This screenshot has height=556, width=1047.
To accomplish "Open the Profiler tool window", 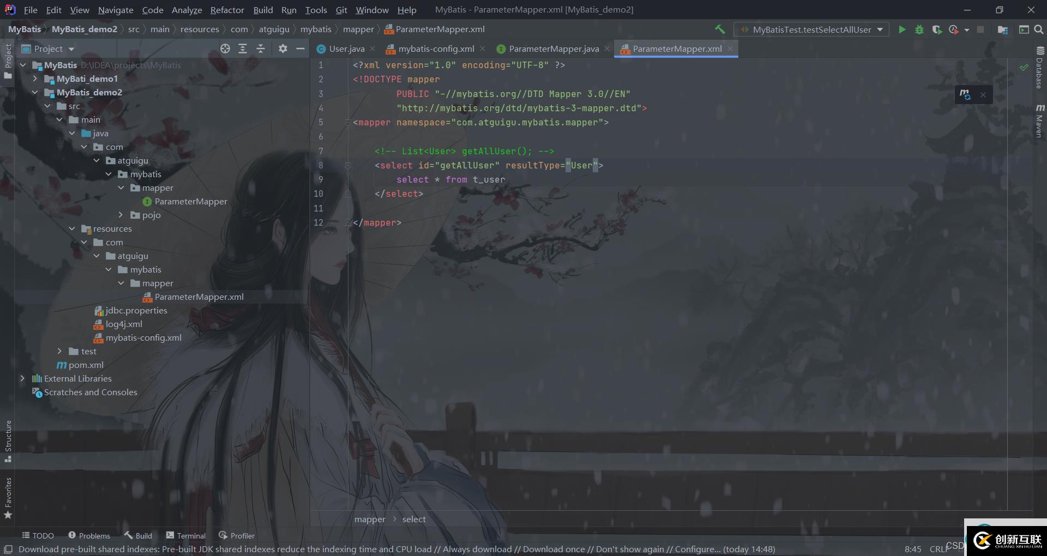I will coord(237,535).
